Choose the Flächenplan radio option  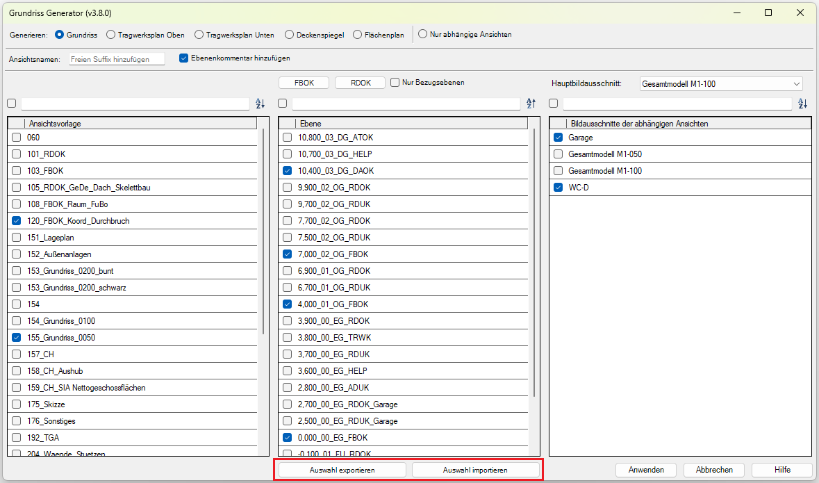pyautogui.click(x=358, y=34)
